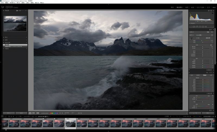The height and width of the screenshot is (132, 217).
Task: Choose the radial filter tool icon
Action: click(x=203, y=27)
